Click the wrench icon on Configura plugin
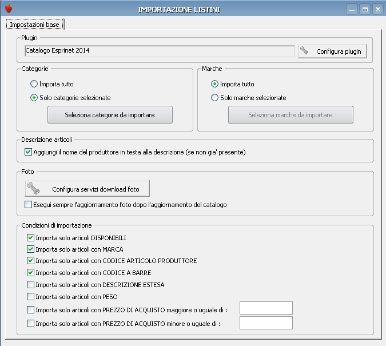 coord(304,50)
